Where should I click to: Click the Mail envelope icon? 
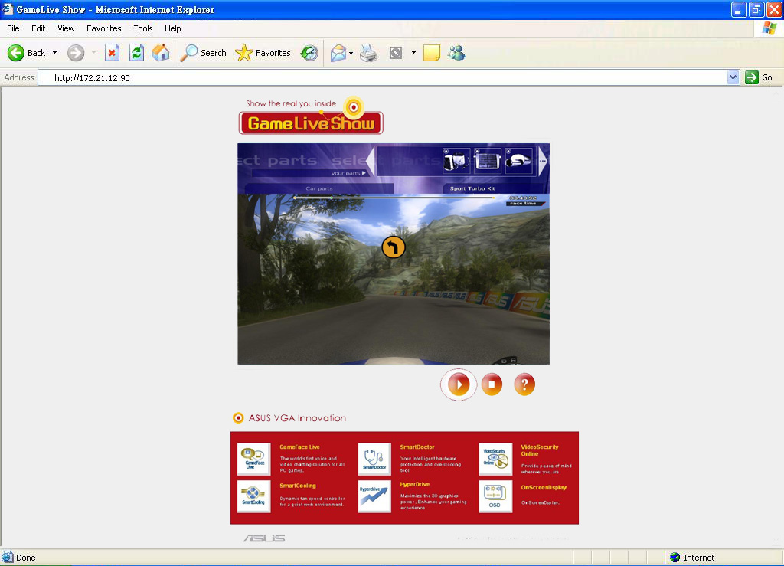tap(338, 53)
